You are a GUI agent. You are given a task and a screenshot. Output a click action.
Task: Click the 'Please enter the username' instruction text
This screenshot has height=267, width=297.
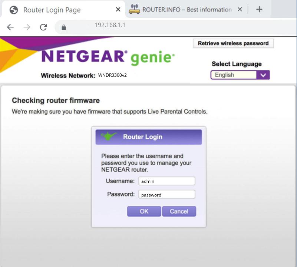click(146, 163)
